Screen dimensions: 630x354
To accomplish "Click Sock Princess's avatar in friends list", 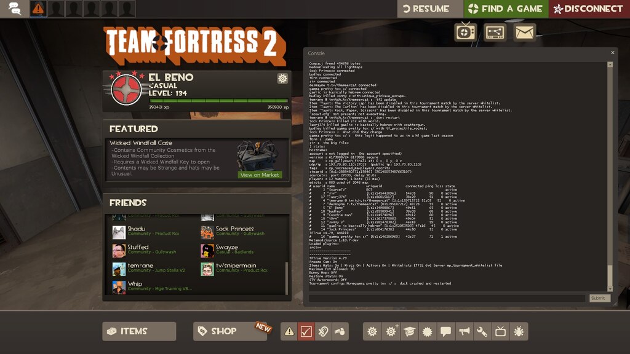I will [207, 232].
